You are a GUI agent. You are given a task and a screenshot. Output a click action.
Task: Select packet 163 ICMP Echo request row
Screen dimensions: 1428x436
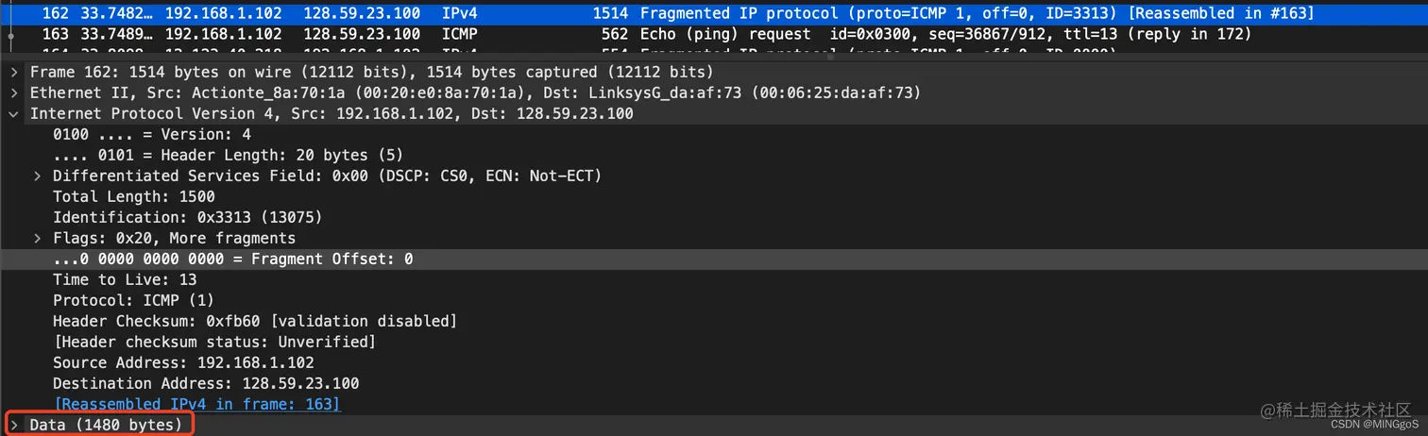714,34
